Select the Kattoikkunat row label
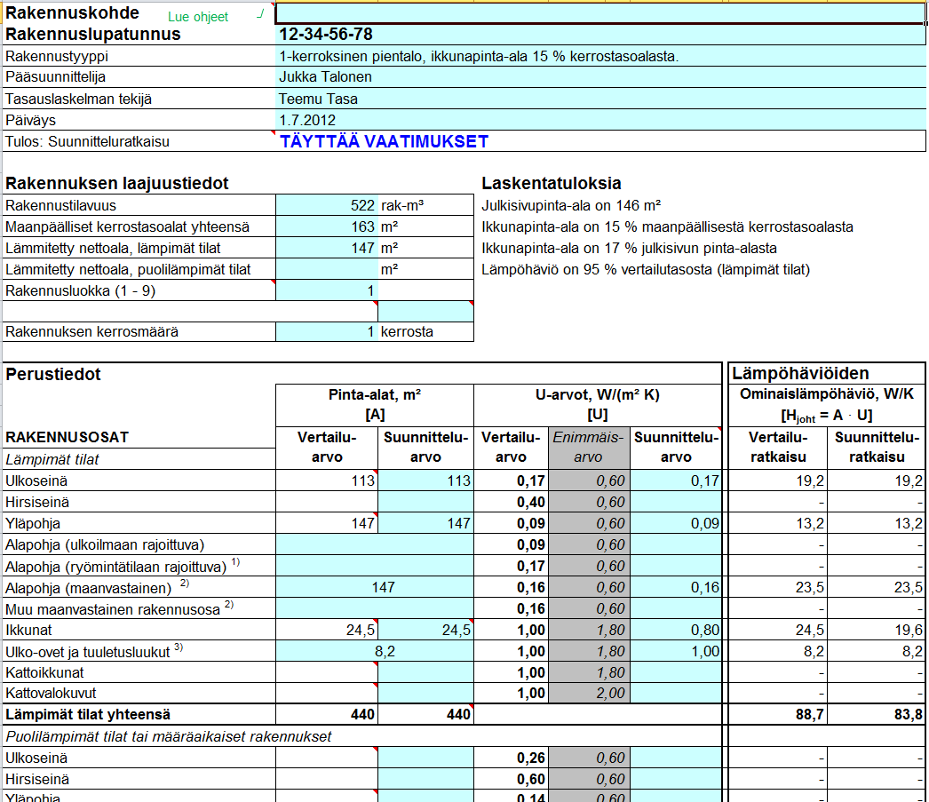The width and height of the screenshot is (929, 802). click(x=44, y=672)
